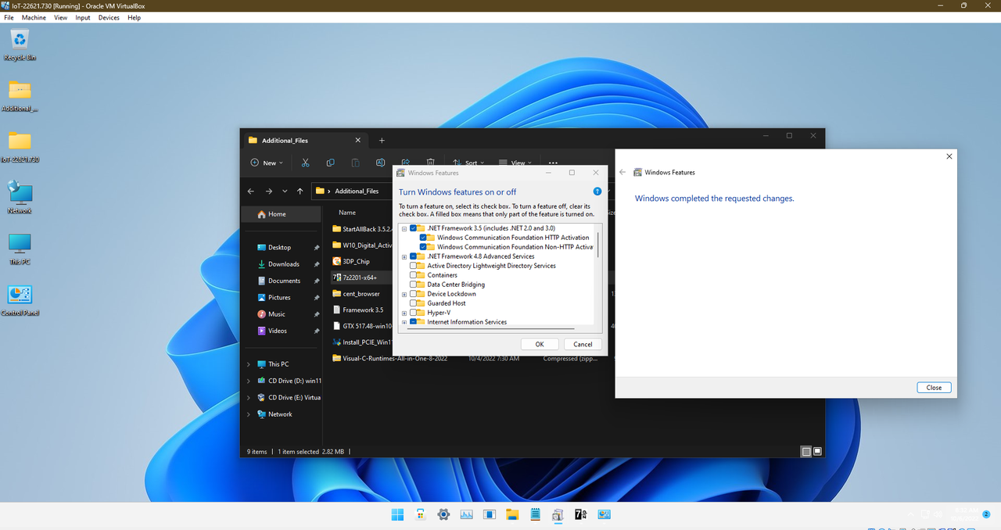Collapse the .NET Framework 3.5 tree node
This screenshot has height=530, width=1001.
[x=404, y=228]
